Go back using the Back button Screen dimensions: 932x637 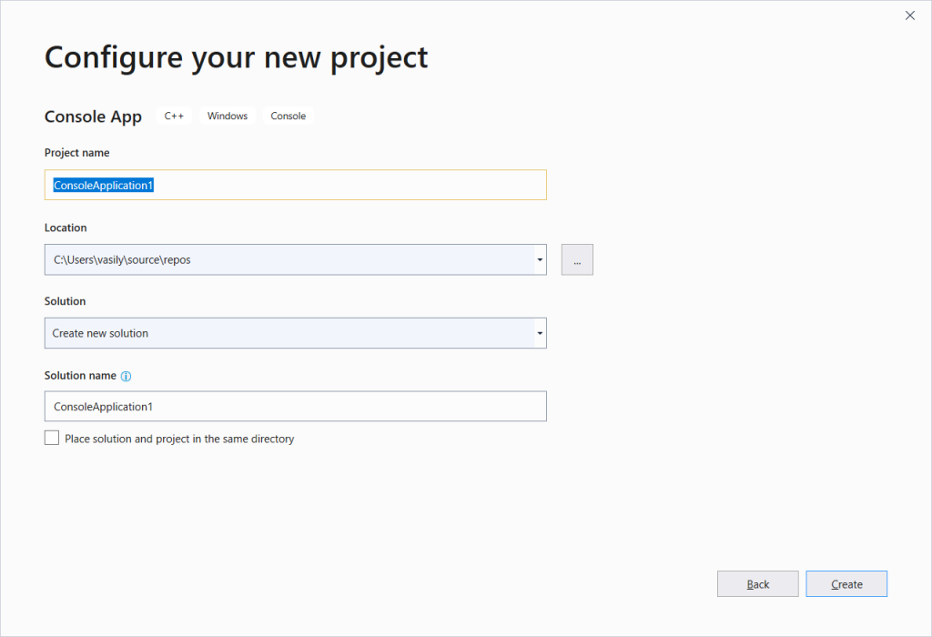[x=757, y=584]
